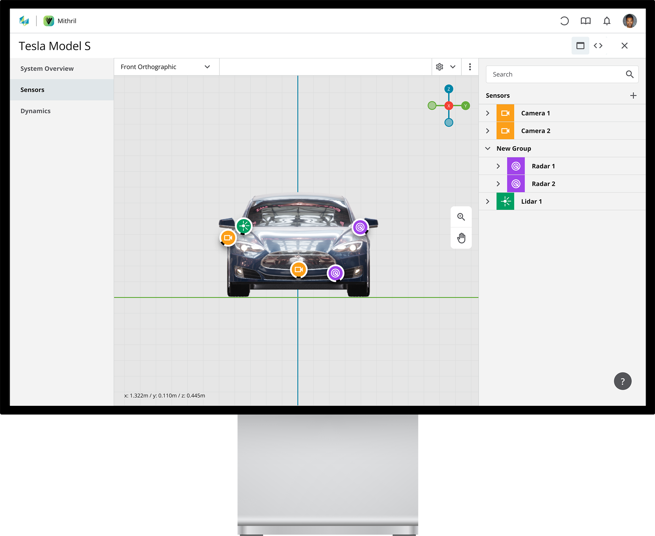Image resolution: width=655 pixels, height=536 pixels.
Task: Expand the Radar 2 row
Action: point(498,184)
